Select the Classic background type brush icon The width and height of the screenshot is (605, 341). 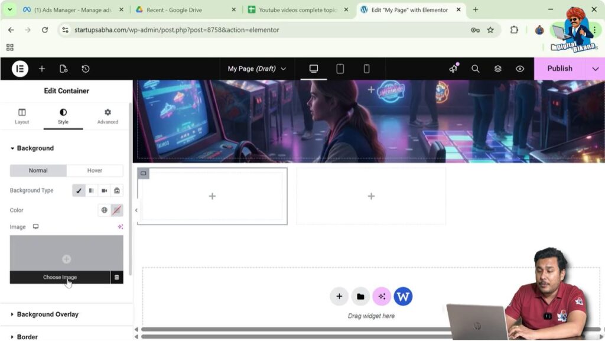(79, 190)
